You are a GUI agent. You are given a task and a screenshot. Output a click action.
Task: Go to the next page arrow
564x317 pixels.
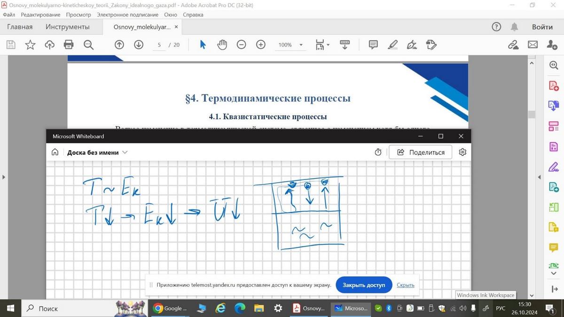(139, 45)
